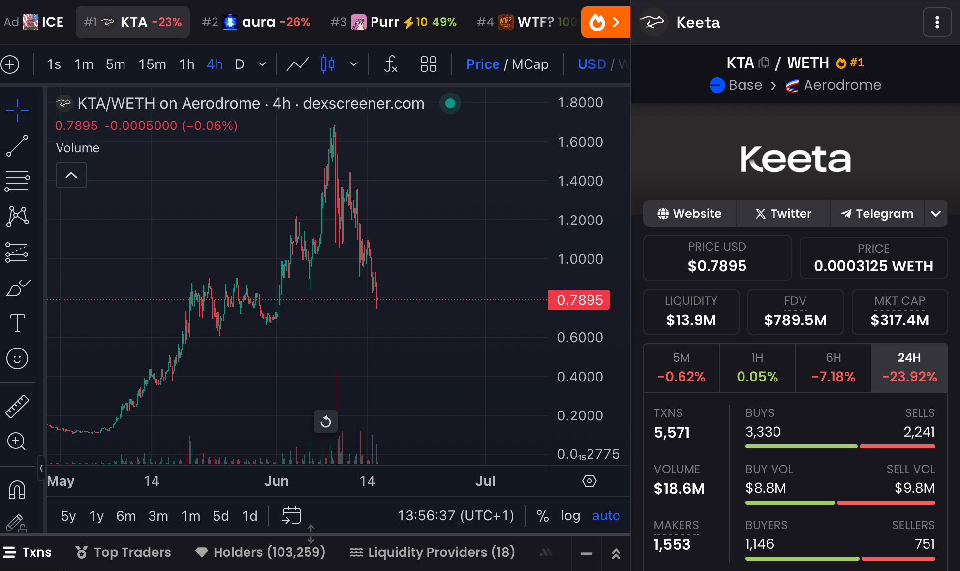Viewport: 960px width, 571px height.
Task: Click the 0.7895 price label on axis
Action: coord(579,300)
